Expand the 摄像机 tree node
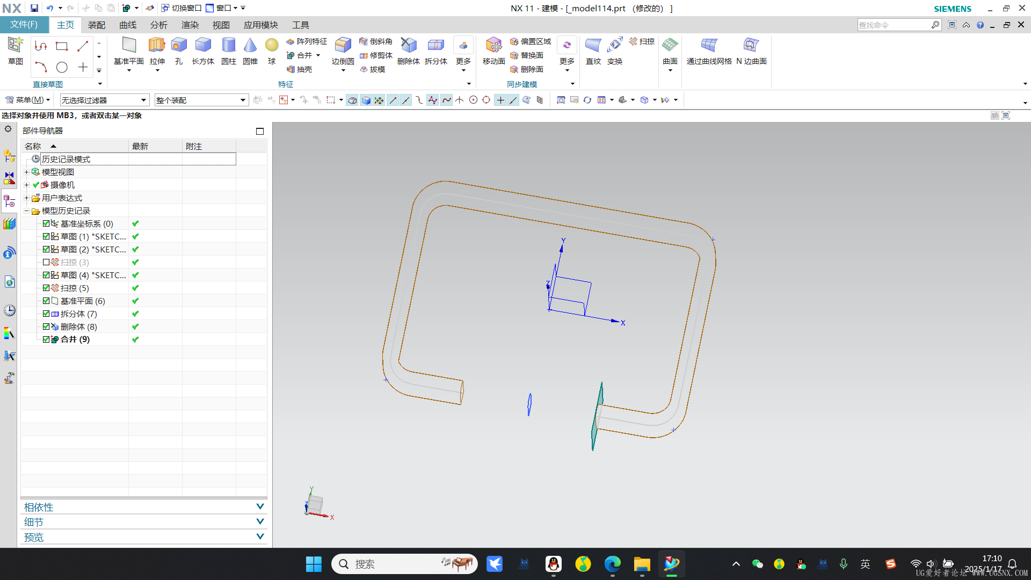1031x580 pixels. (26, 185)
